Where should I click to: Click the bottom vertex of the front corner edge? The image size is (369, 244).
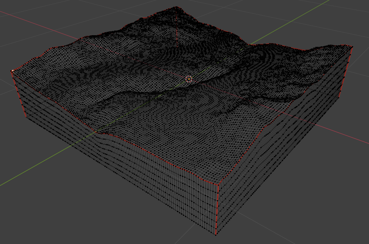(216, 234)
